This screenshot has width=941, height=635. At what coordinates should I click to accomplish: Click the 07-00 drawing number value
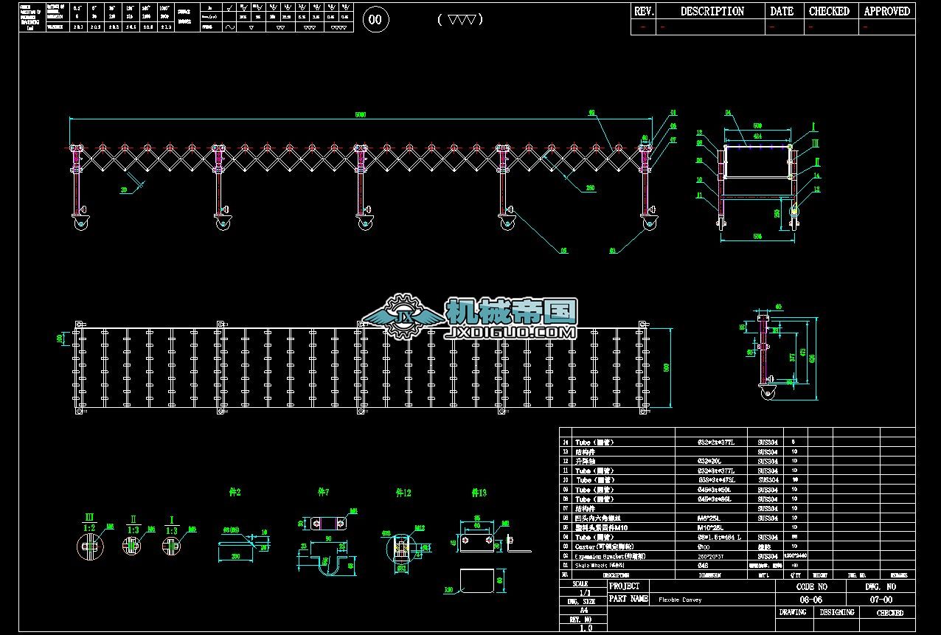pos(881,600)
